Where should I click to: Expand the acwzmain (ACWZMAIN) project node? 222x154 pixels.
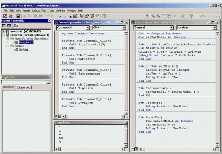(3, 31)
